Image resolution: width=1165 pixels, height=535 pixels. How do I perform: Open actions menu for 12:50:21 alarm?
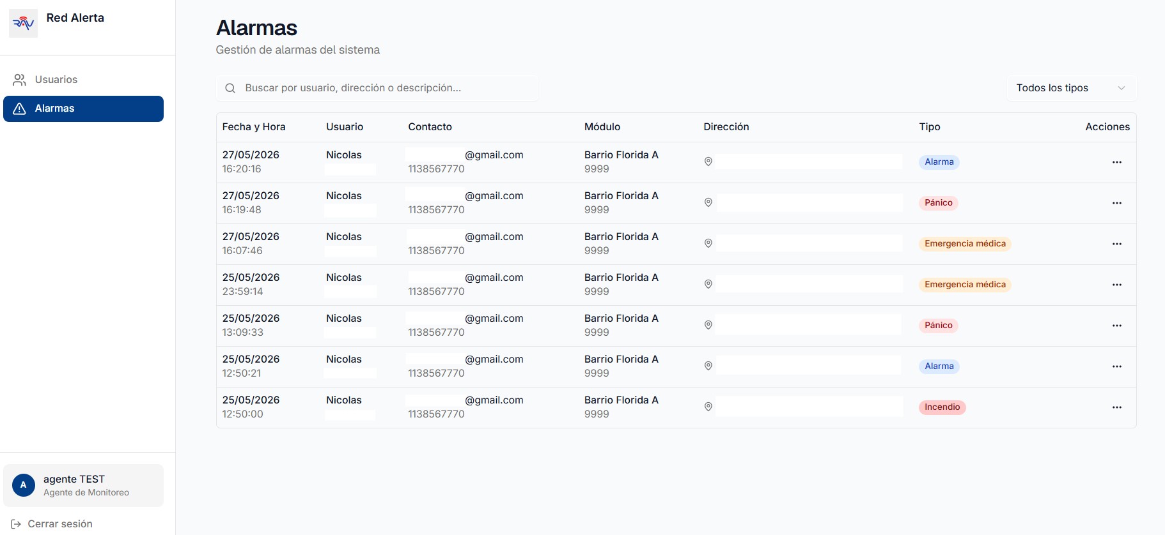click(1116, 366)
